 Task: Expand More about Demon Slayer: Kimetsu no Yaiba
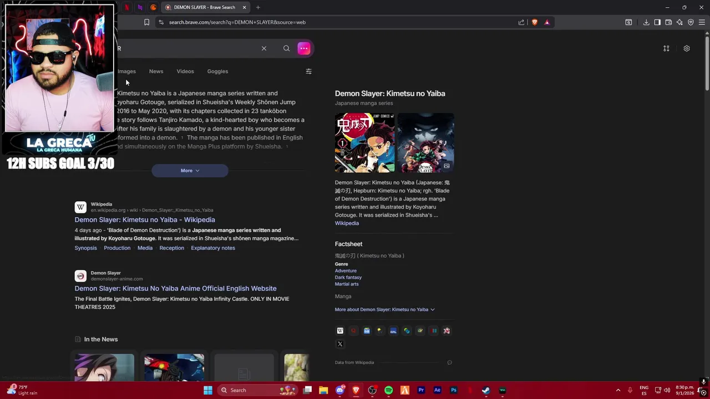coord(384,309)
